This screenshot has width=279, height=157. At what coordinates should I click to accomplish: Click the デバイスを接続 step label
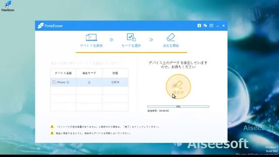(x=91, y=45)
